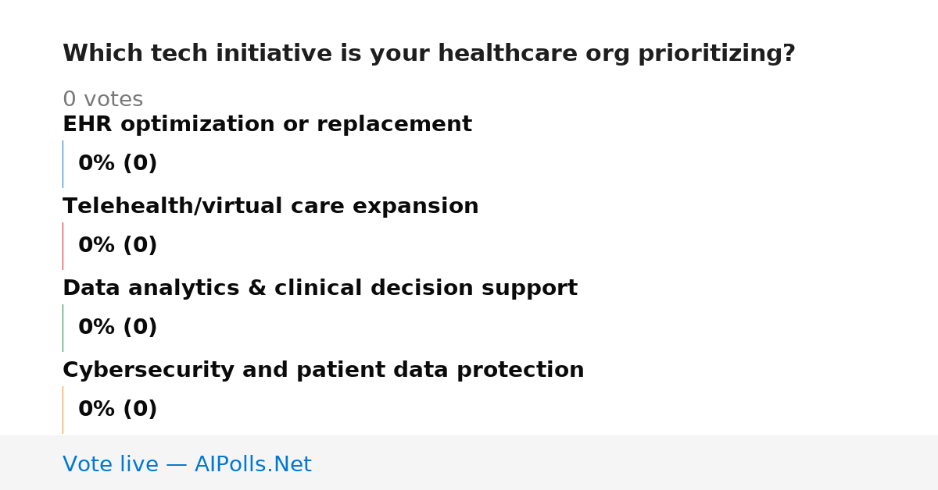The image size is (938, 490).
Task: Click the red Telehealth result bar
Action: pyautogui.click(x=63, y=246)
